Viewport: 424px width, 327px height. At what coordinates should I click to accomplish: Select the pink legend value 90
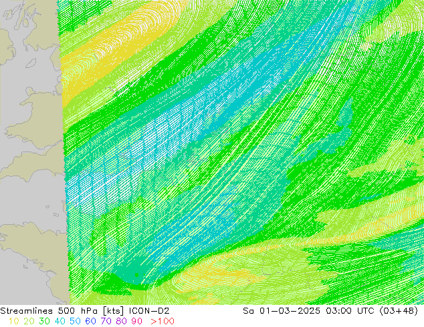point(137,321)
